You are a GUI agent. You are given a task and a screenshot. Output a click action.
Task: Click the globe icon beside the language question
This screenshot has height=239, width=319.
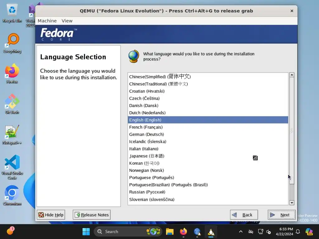click(134, 56)
